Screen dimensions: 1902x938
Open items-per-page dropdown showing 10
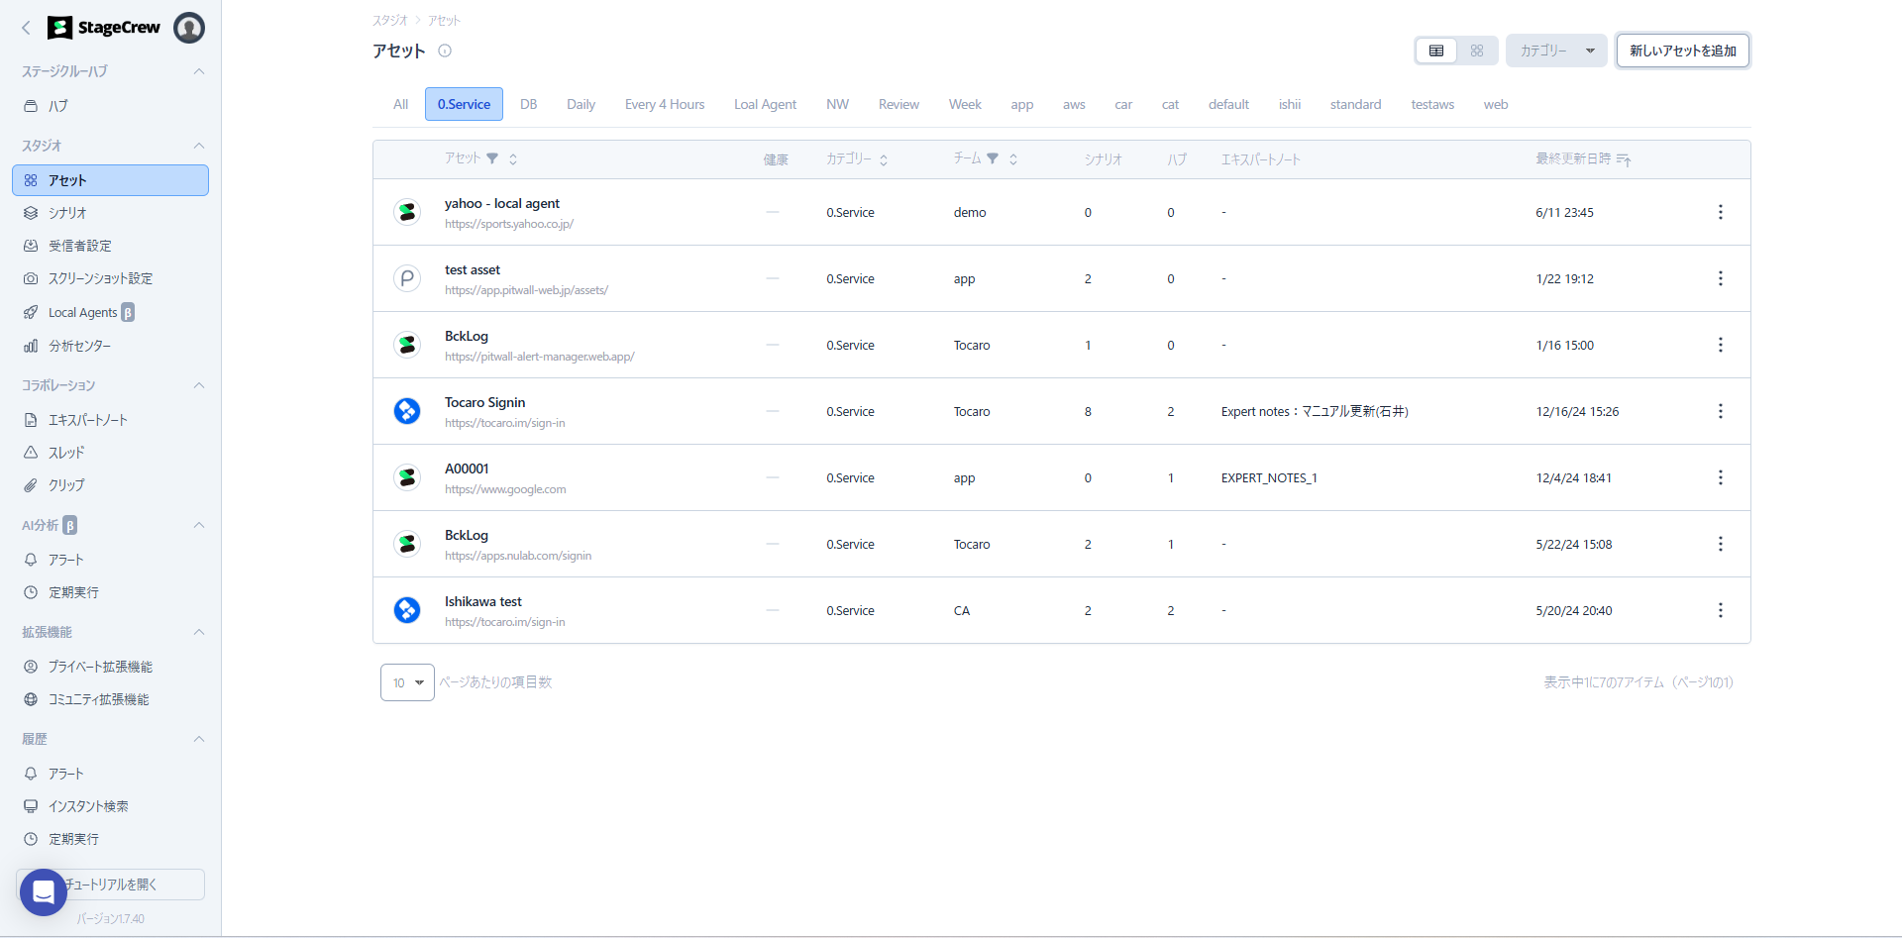(407, 682)
